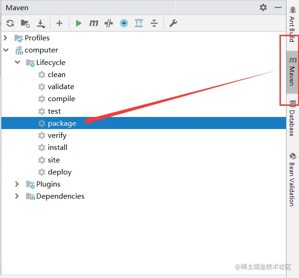This screenshot has height=278, width=299.
Task: Select the clean lifecycle goal
Action: coord(57,75)
